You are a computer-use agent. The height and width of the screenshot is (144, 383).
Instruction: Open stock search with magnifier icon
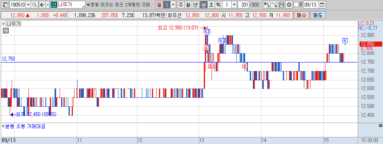[34, 4]
